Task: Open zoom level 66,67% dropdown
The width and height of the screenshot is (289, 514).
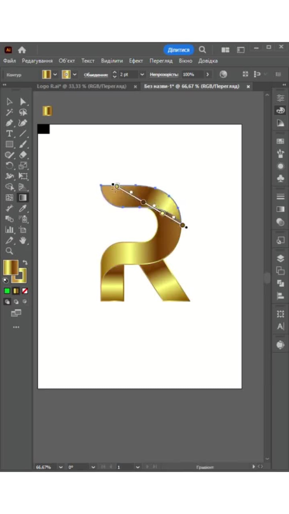Action: point(60,467)
